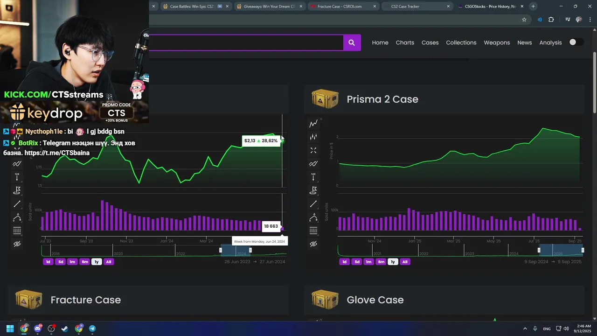Open the grid table tool on left chart

click(x=17, y=231)
